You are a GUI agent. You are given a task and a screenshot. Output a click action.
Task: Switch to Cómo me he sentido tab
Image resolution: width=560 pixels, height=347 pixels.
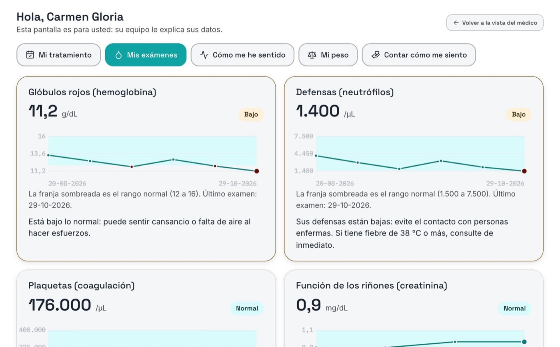[x=242, y=55]
